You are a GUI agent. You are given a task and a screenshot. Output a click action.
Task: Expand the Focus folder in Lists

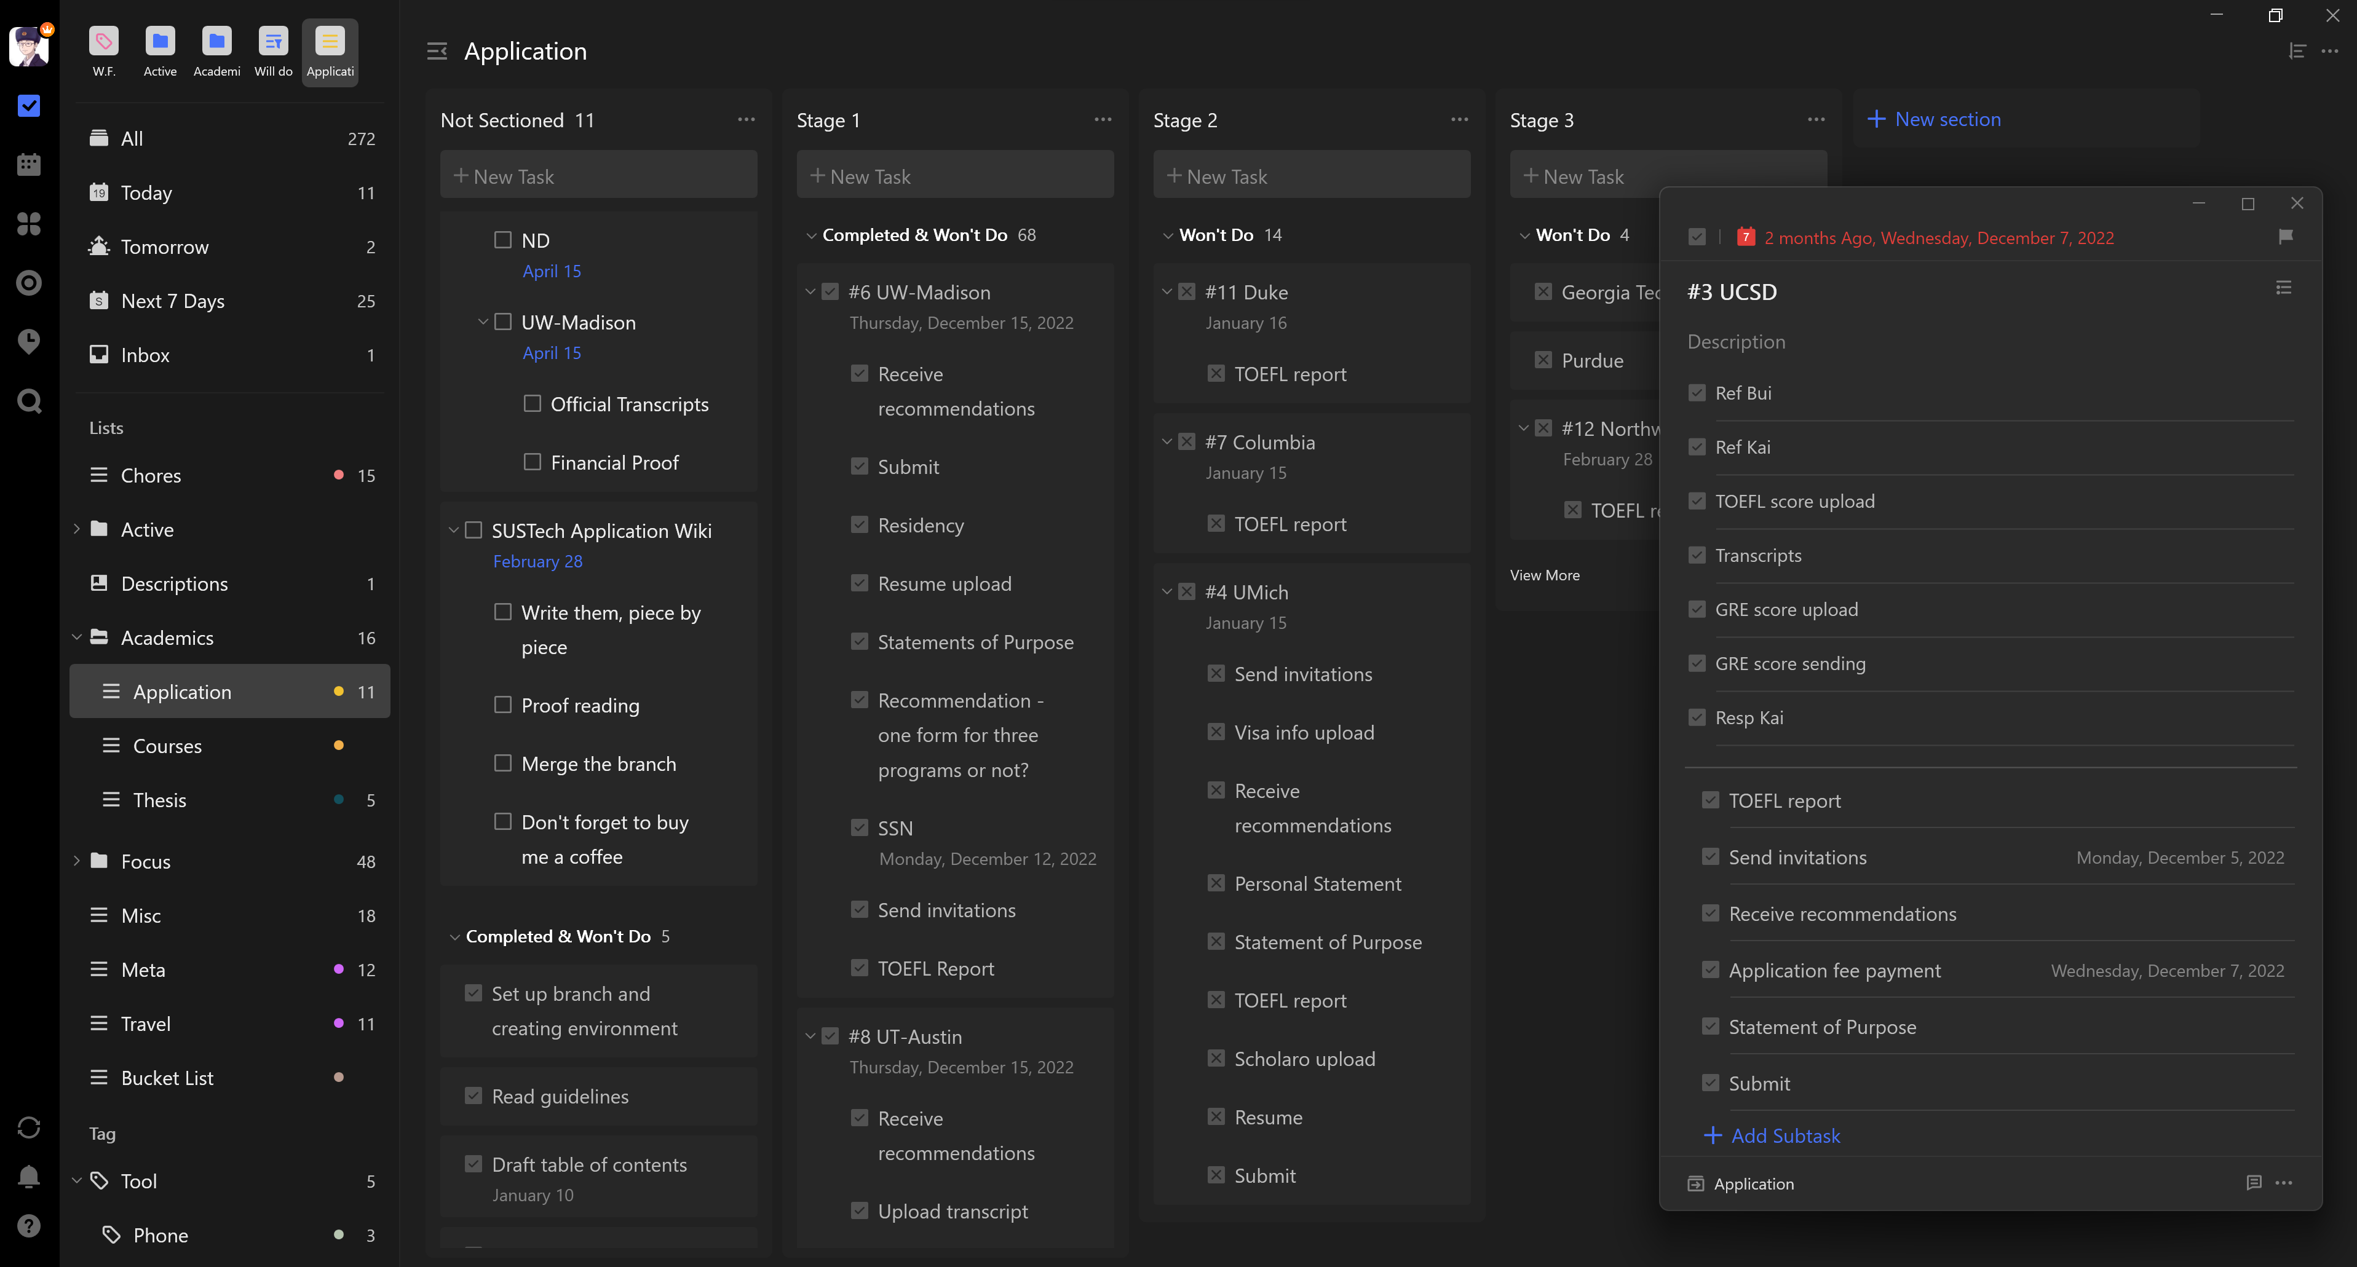(x=77, y=861)
